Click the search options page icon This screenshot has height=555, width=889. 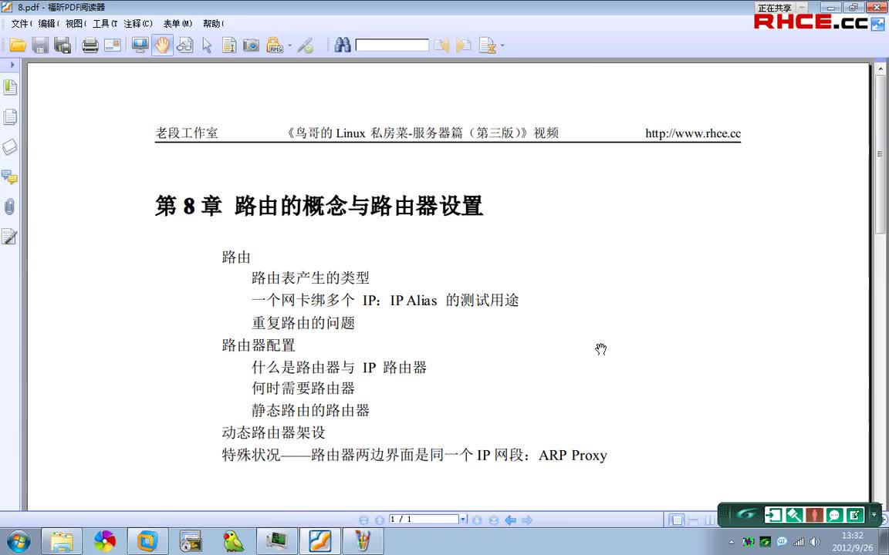(487, 45)
